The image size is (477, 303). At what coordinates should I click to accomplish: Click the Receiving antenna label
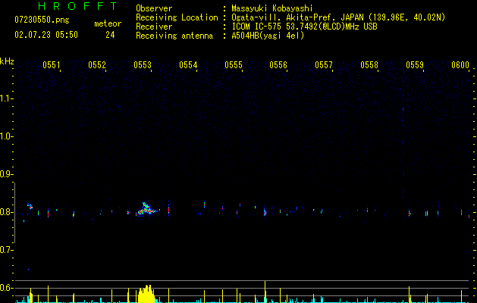tap(174, 36)
